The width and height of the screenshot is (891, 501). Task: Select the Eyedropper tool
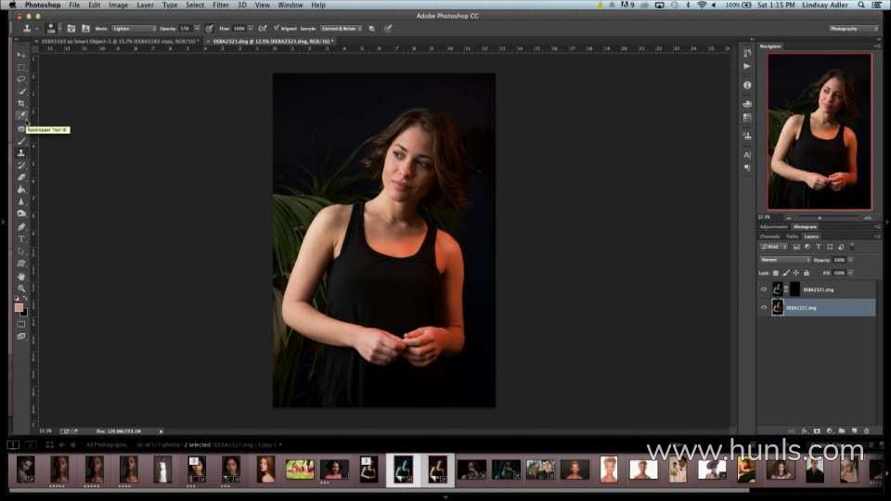(20, 116)
